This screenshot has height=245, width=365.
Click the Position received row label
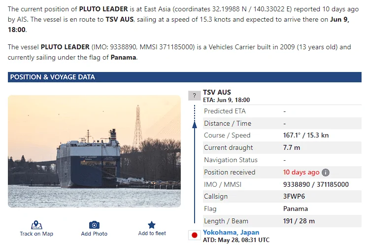pos(230,173)
